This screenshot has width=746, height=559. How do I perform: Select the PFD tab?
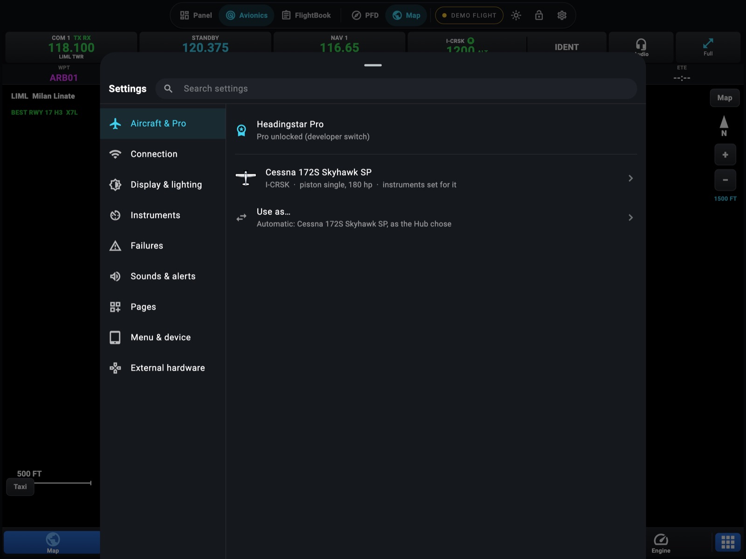[x=365, y=15]
